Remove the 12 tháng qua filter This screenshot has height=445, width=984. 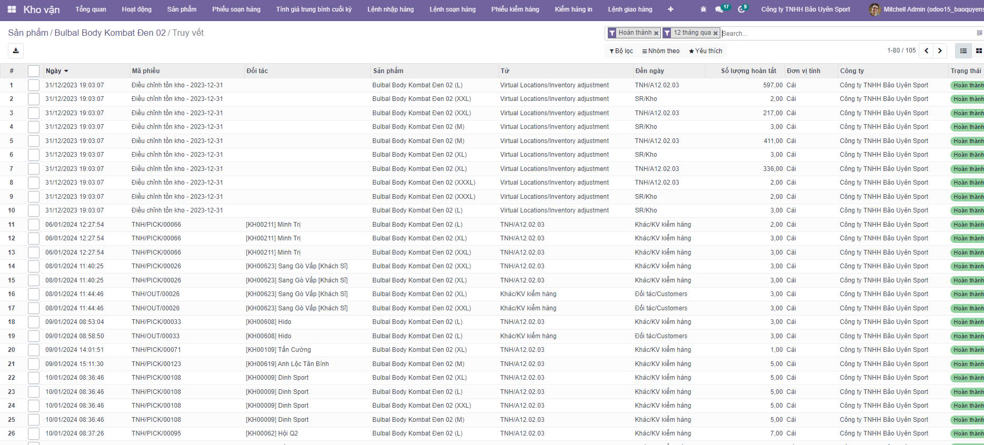point(715,33)
